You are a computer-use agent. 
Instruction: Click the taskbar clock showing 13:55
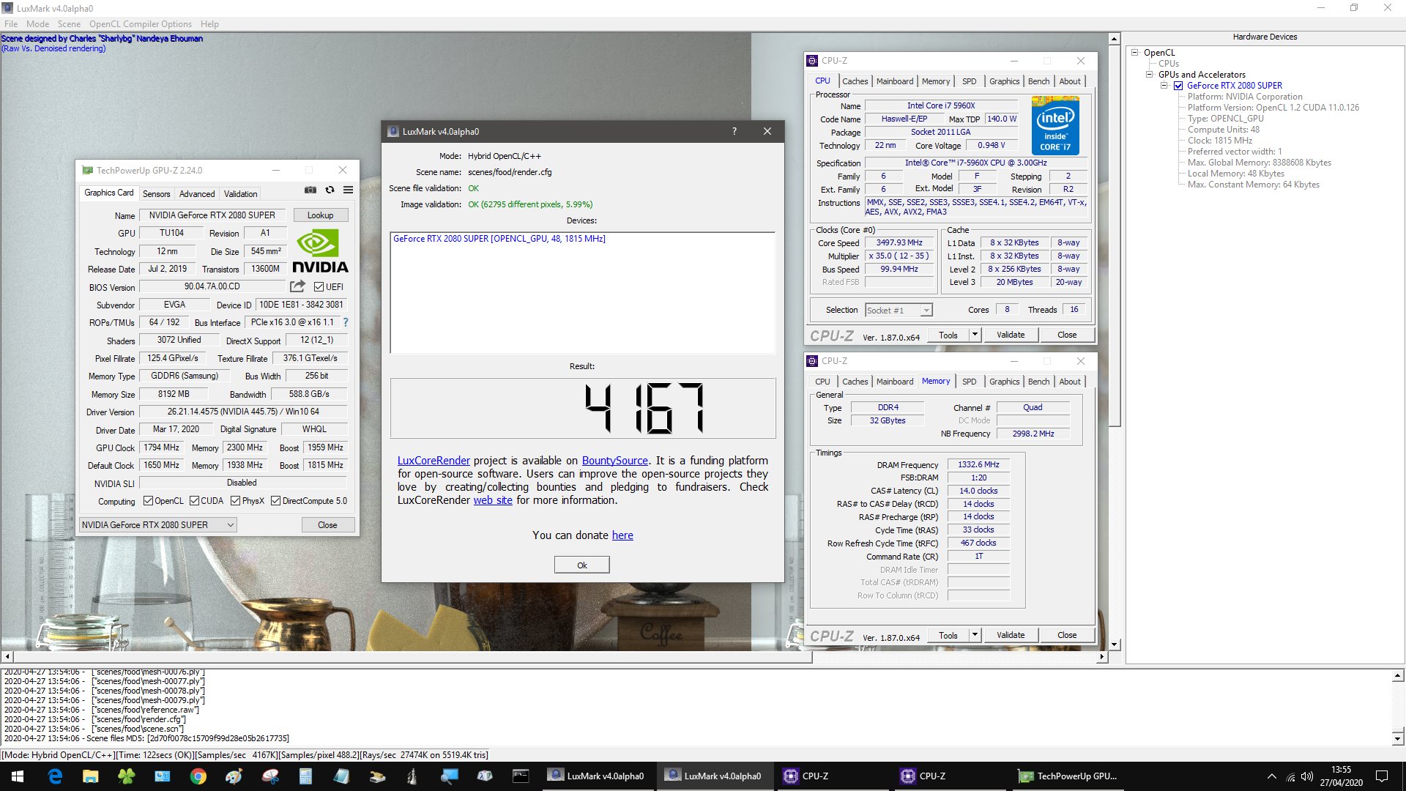tap(1341, 776)
